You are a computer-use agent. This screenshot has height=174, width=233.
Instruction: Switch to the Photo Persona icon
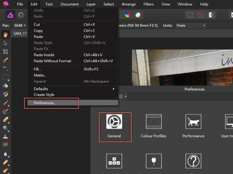[10, 15]
